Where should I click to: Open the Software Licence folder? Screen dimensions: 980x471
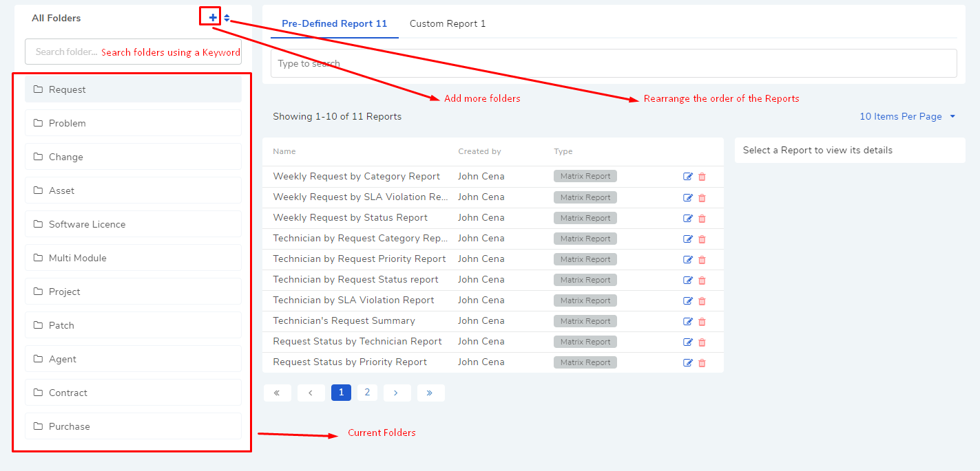coord(133,224)
